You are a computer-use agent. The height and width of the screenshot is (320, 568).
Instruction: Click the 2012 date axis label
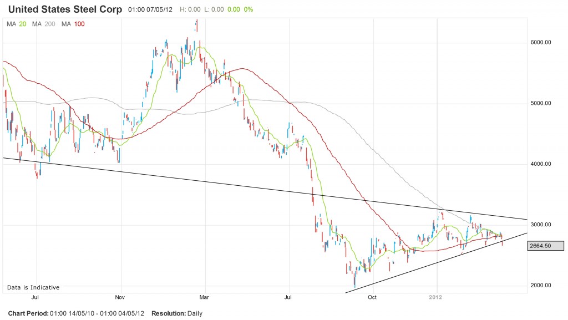435,297
